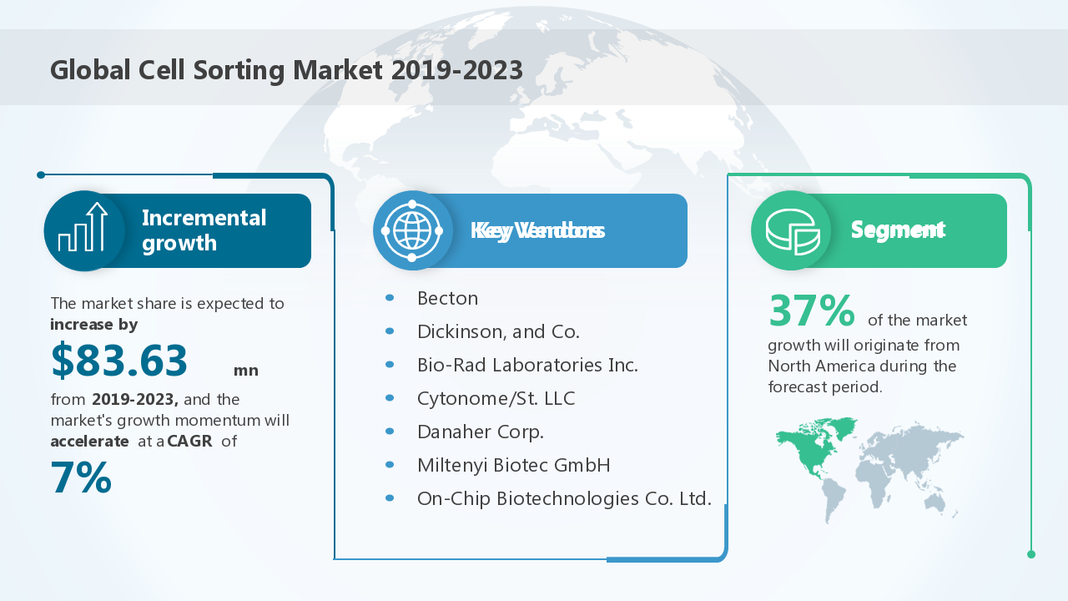Click On-Chip Biotechnologies Co. Ltd. entry
The image size is (1068, 601).
[564, 498]
